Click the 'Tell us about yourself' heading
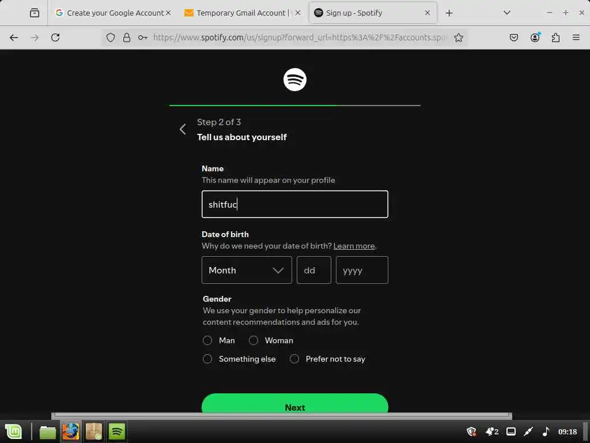The image size is (590, 443). (x=241, y=137)
